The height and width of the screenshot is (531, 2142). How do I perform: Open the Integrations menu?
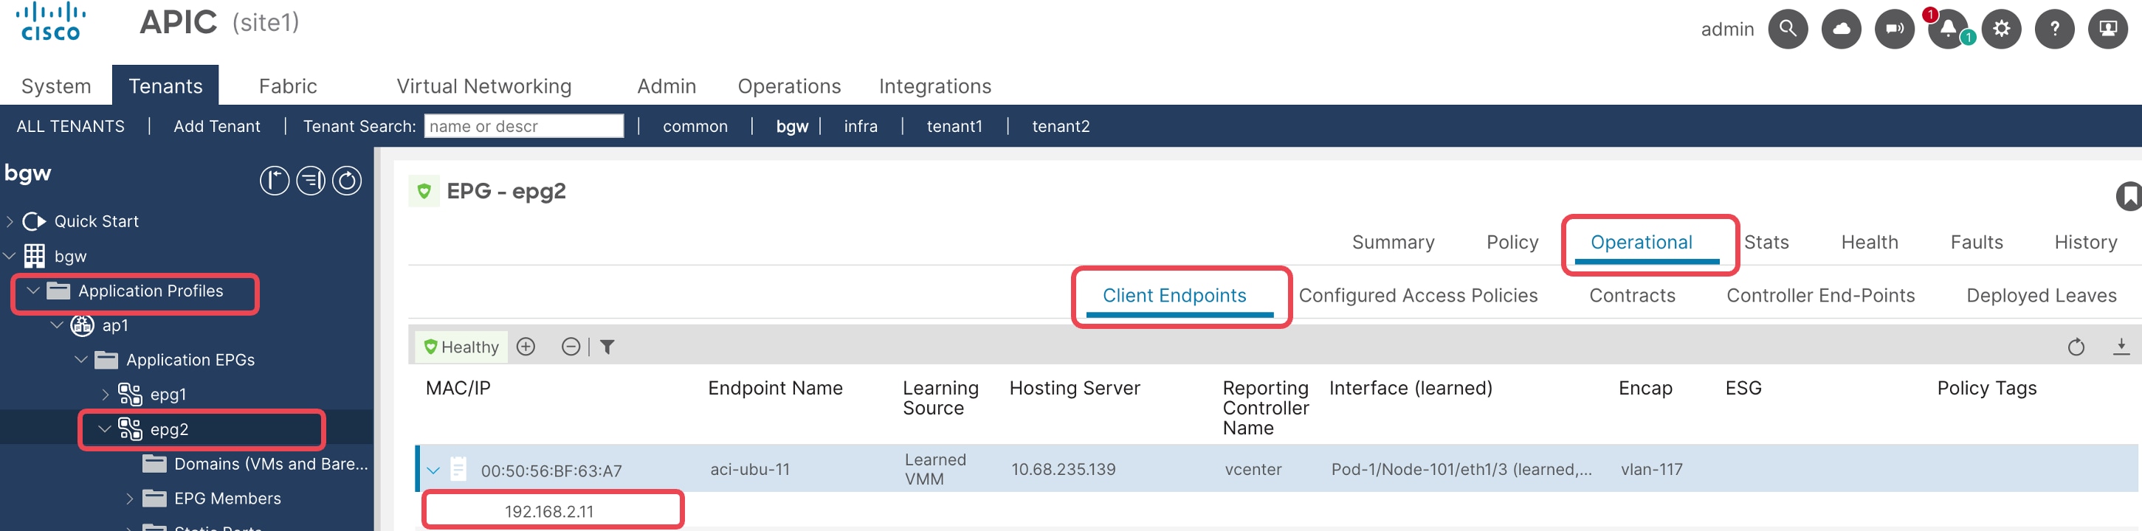pyautogui.click(x=934, y=86)
